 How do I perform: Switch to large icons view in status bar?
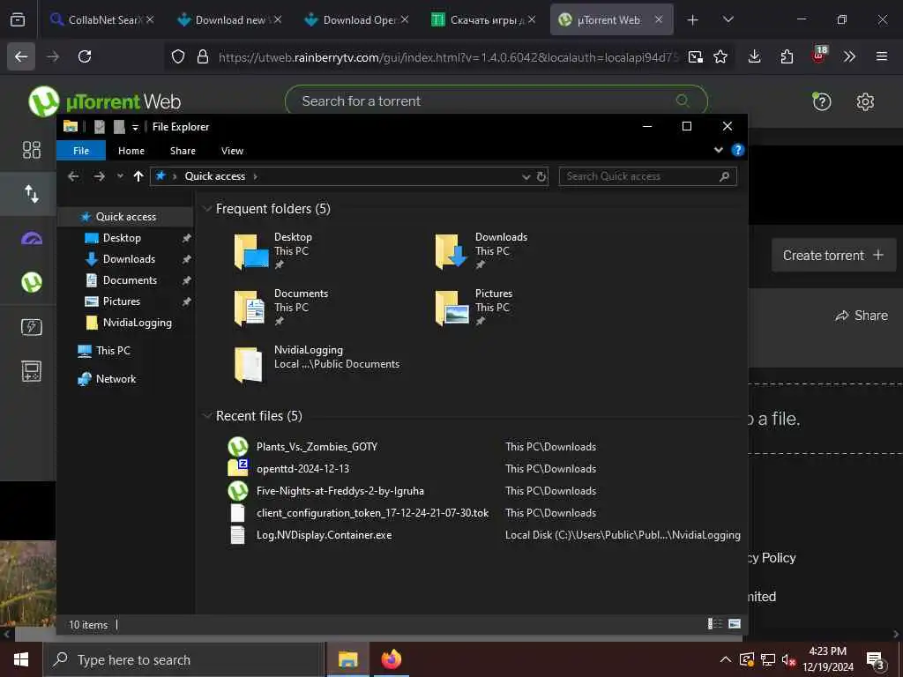[x=735, y=624]
